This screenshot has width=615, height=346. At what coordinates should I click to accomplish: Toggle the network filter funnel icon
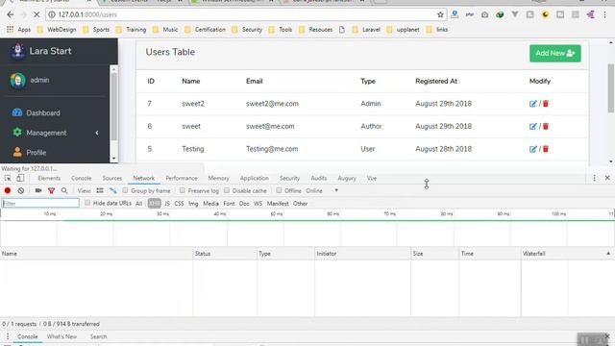[x=51, y=190]
